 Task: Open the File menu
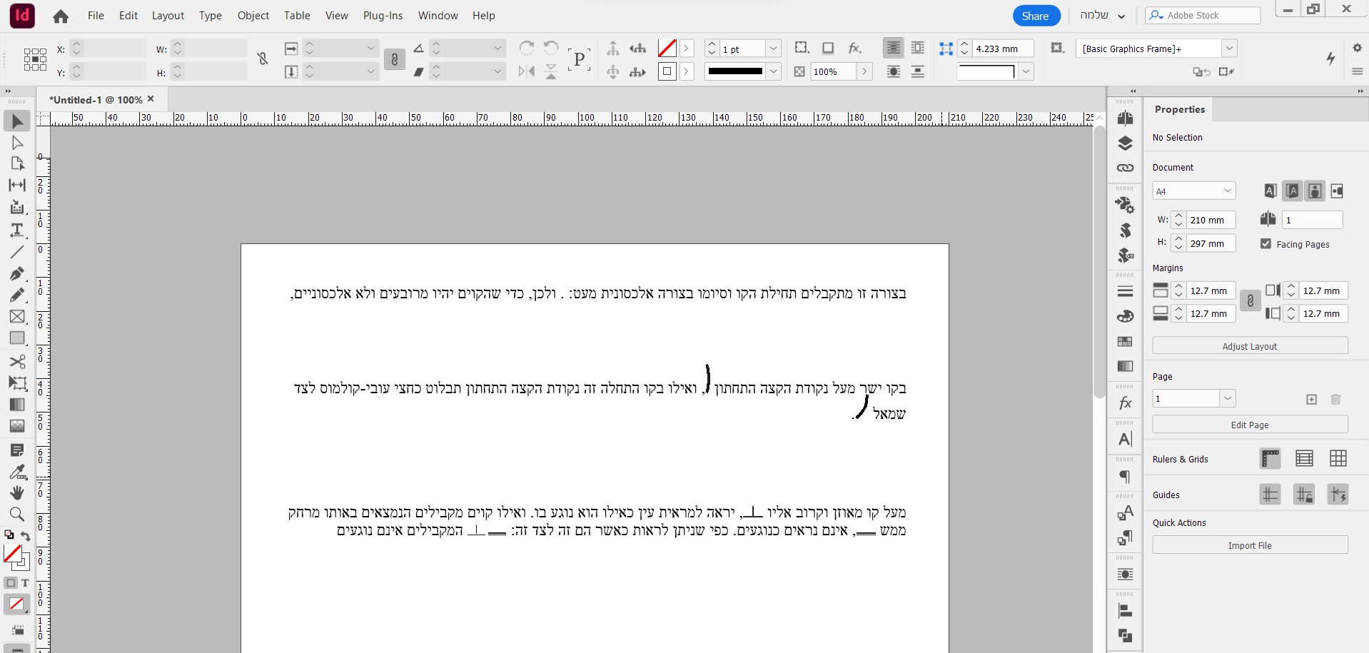[x=96, y=16]
